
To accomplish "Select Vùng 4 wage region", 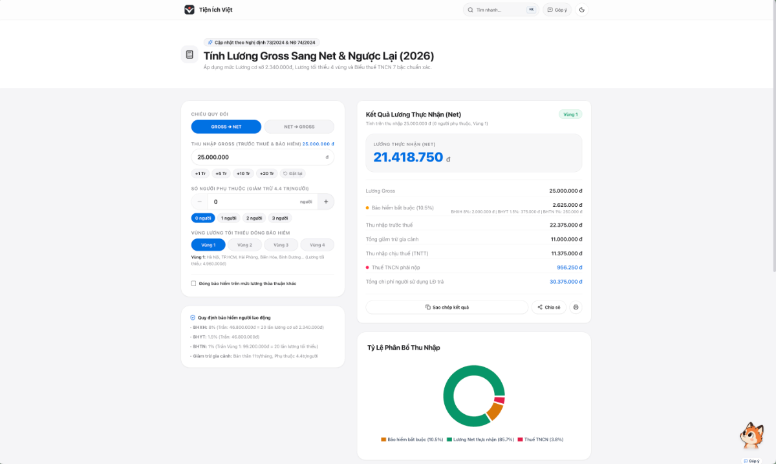I will point(317,245).
